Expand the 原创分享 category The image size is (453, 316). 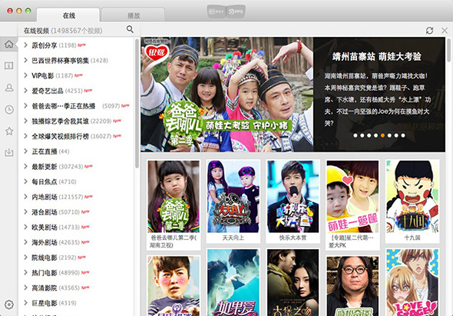[25, 45]
